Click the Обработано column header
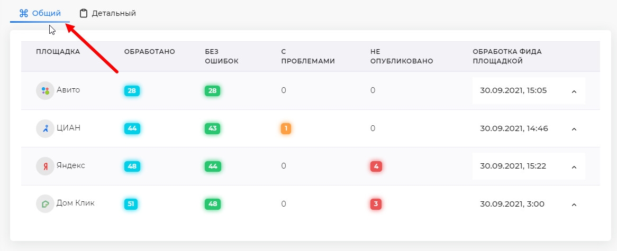This screenshot has height=251, width=617. [x=149, y=52]
